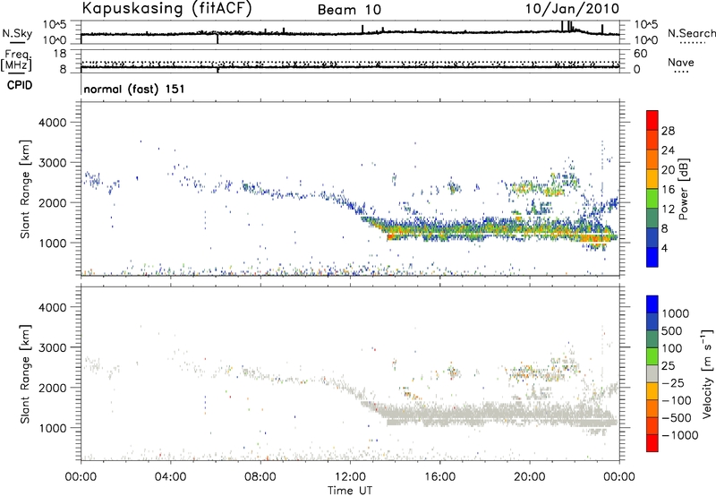Click the "28" tick on Power color bar

coord(668,131)
